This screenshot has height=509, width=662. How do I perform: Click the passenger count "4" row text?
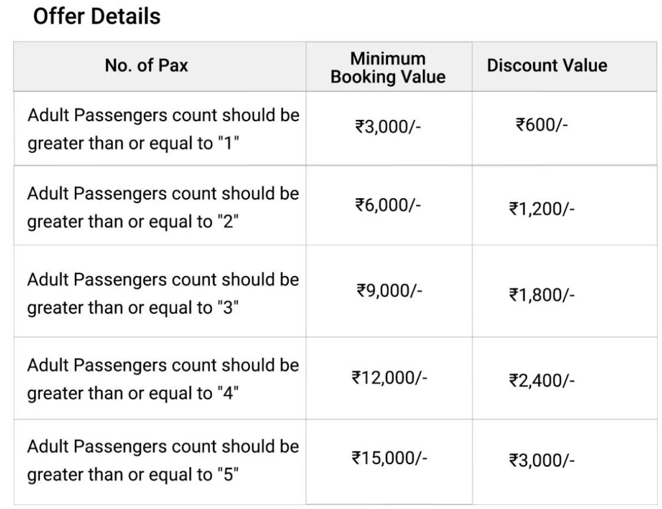(x=163, y=379)
